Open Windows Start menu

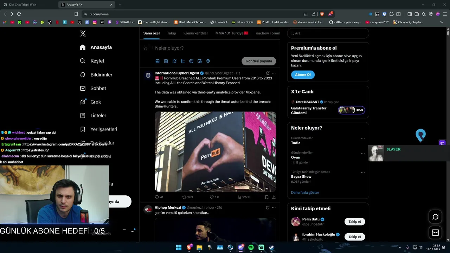(179, 247)
